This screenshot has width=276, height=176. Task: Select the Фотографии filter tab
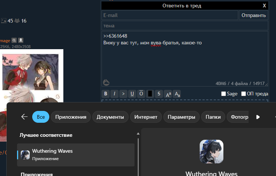(x=237, y=117)
